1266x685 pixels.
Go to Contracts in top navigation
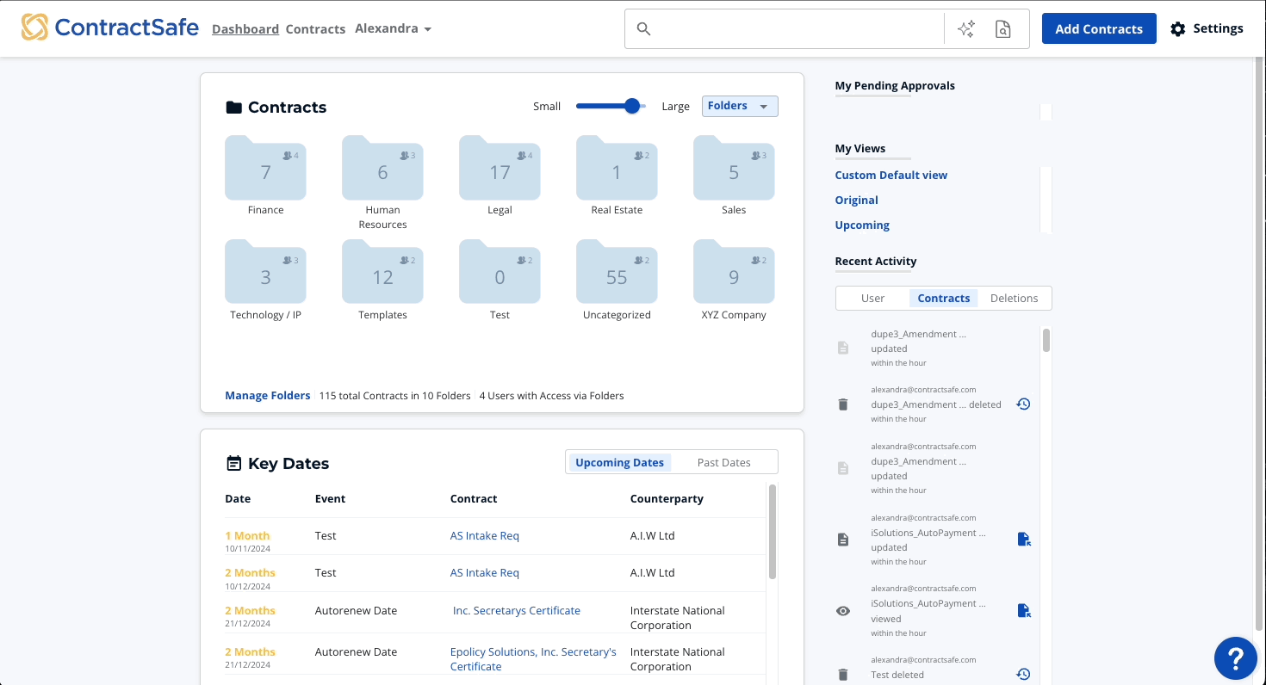(315, 29)
